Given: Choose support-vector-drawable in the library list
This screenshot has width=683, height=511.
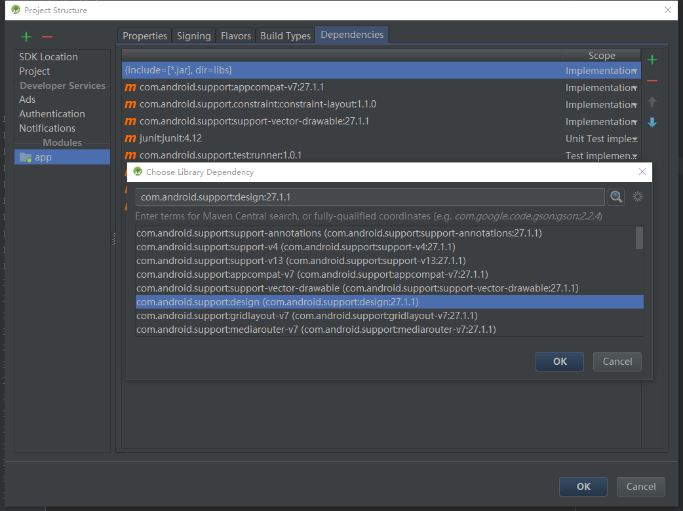Looking at the screenshot, I should point(385,288).
